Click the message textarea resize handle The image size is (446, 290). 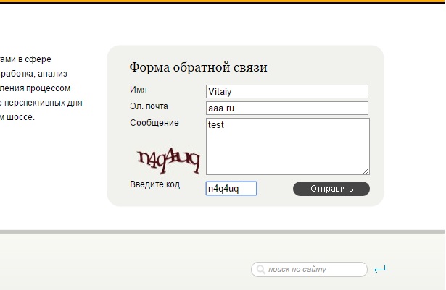366,171
